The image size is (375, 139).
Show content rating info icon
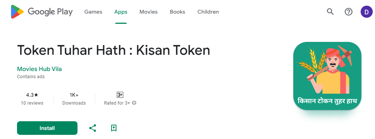[134, 103]
